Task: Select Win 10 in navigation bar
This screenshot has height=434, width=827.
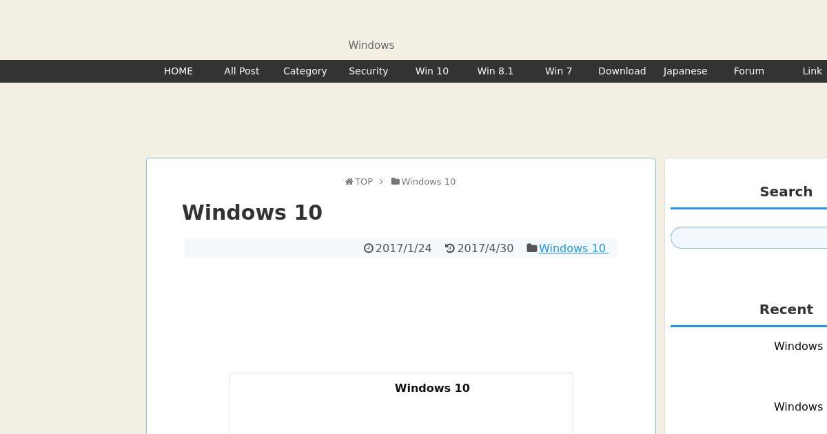Action: click(432, 71)
